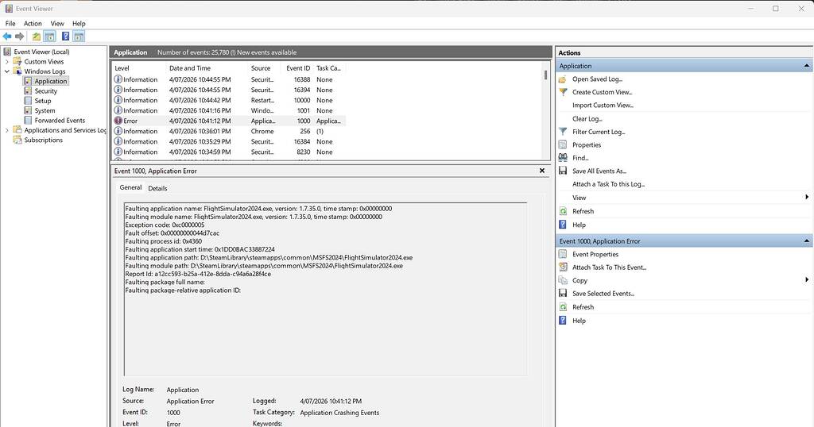814x427 pixels.
Task: Collapse the Windows Logs tree node
Action: click(6, 71)
